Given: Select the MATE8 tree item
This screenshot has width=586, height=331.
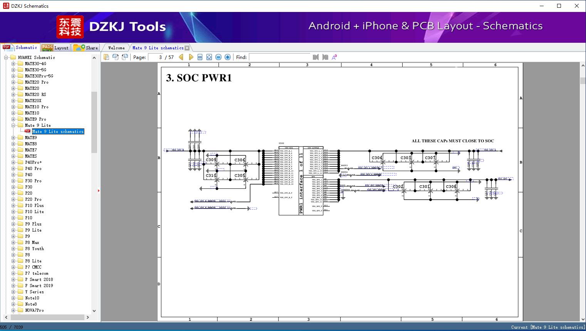Looking at the screenshot, I should (x=31, y=144).
